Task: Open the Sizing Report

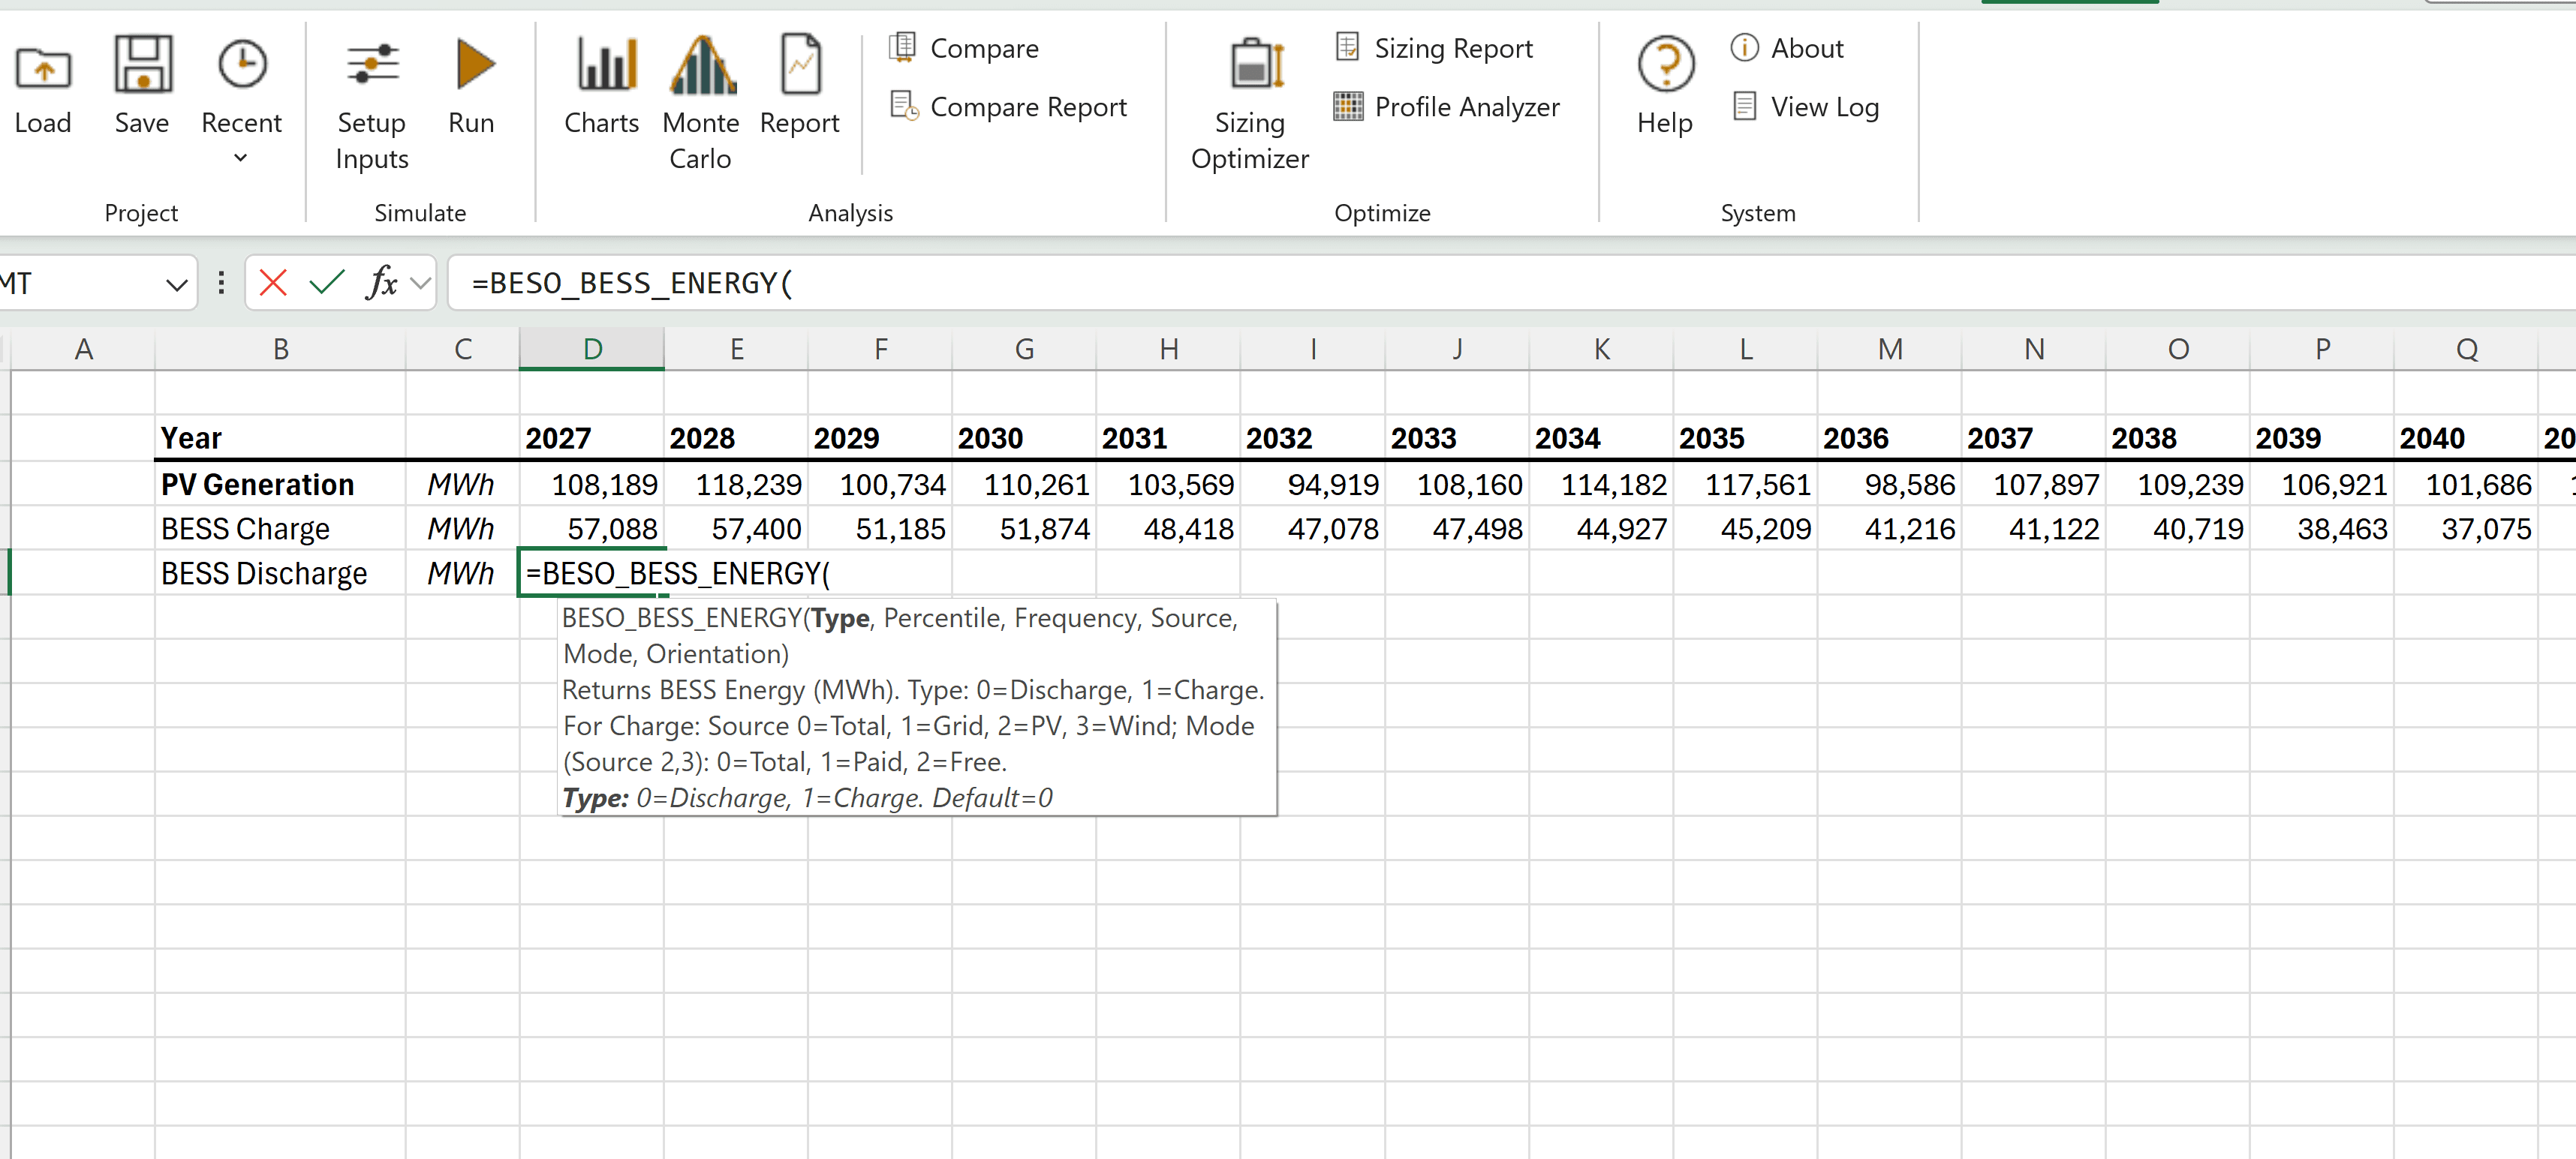Action: 1434,48
